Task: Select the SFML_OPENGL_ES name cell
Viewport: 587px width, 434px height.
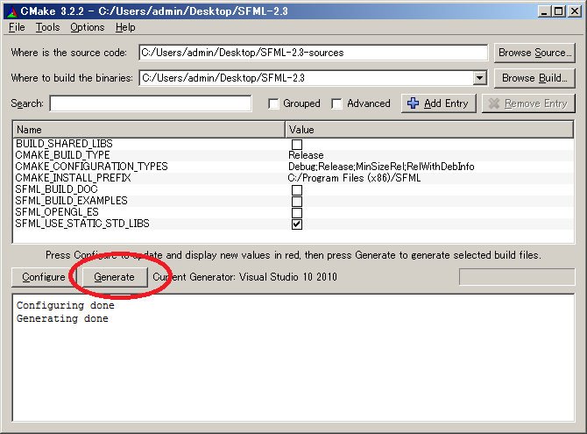Action: (57, 212)
